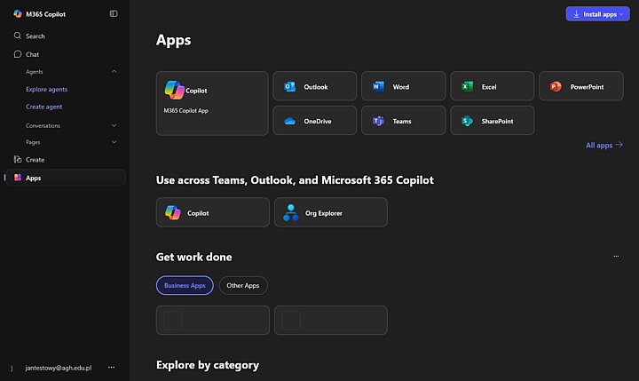Click the Apps sidebar icon
639x381 pixels.
tap(18, 178)
